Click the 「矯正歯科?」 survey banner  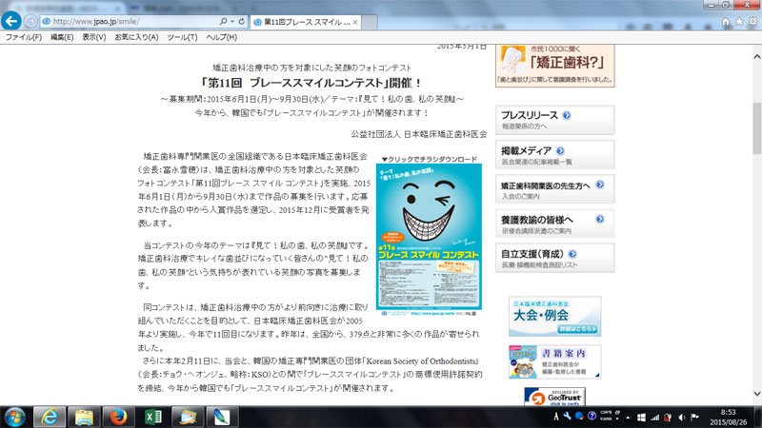(555, 66)
